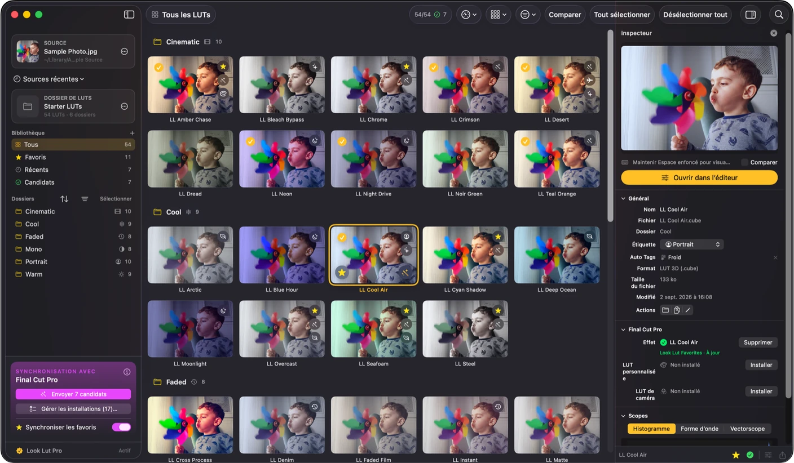Open the Starter LUTs folder options ellipsis
This screenshot has height=463, width=794.
[x=125, y=106]
